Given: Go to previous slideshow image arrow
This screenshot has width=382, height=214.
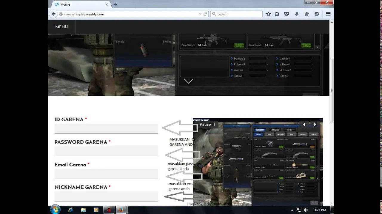Looking at the screenshot, I should 304,125.
